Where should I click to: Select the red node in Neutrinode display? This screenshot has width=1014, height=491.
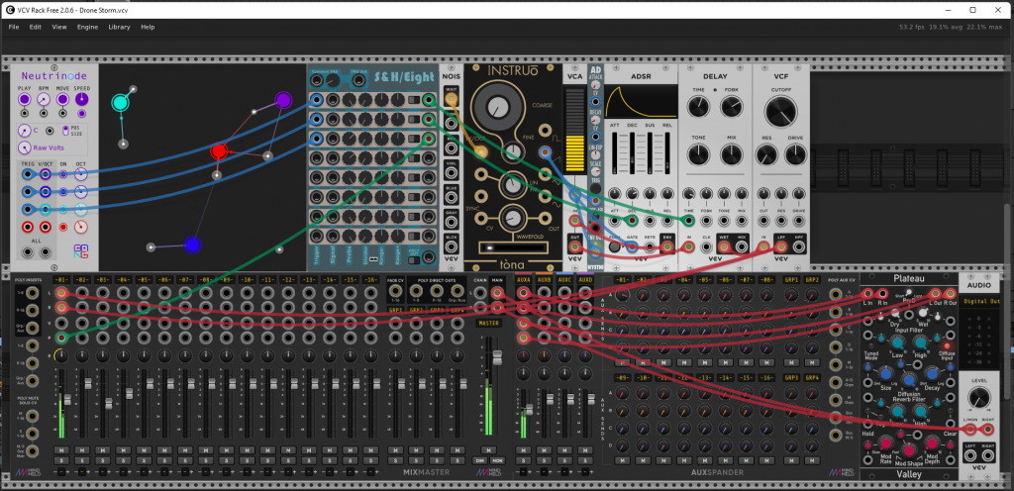219,151
